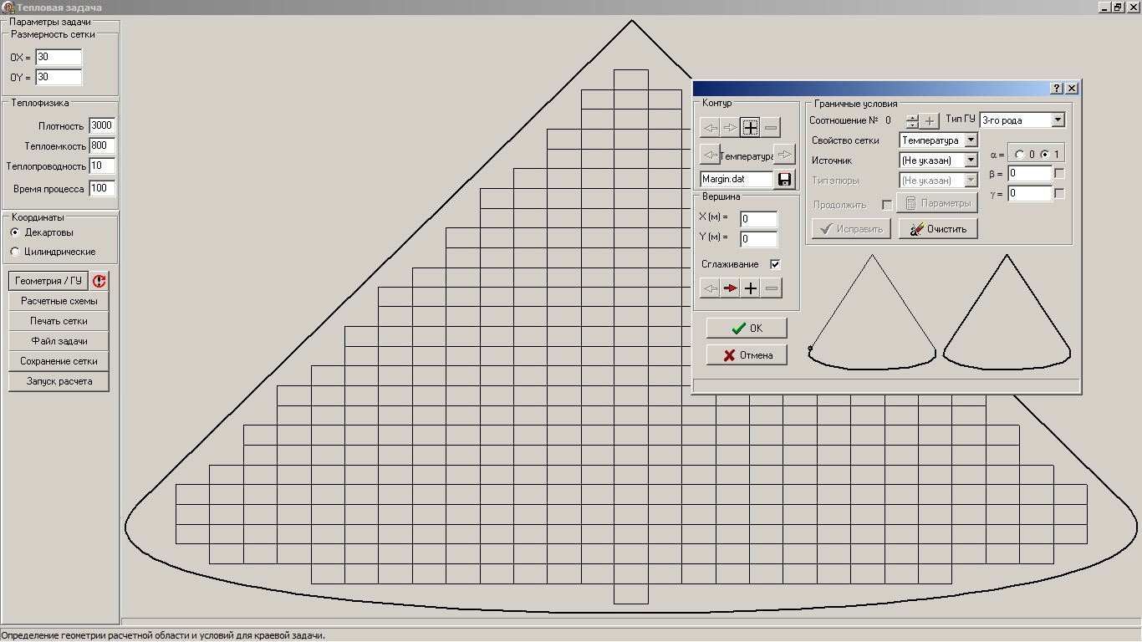
Task: Click the right cone contour preview
Action: (x=1007, y=310)
